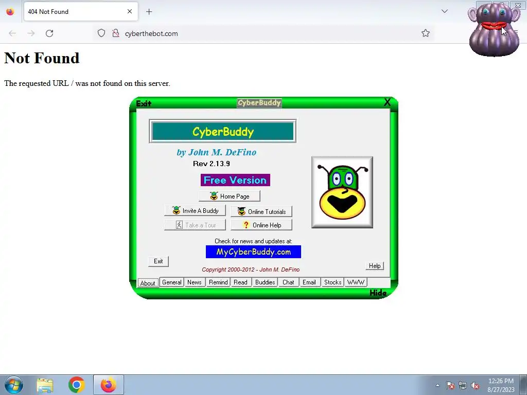This screenshot has height=395, width=527.
Task: Open the Chat tab
Action: coord(288,282)
